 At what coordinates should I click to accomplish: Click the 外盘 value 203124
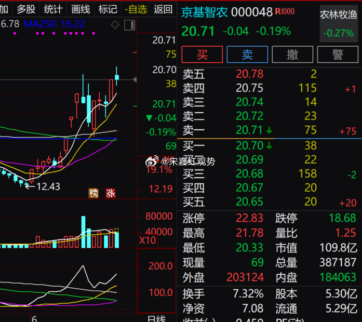[245, 277]
